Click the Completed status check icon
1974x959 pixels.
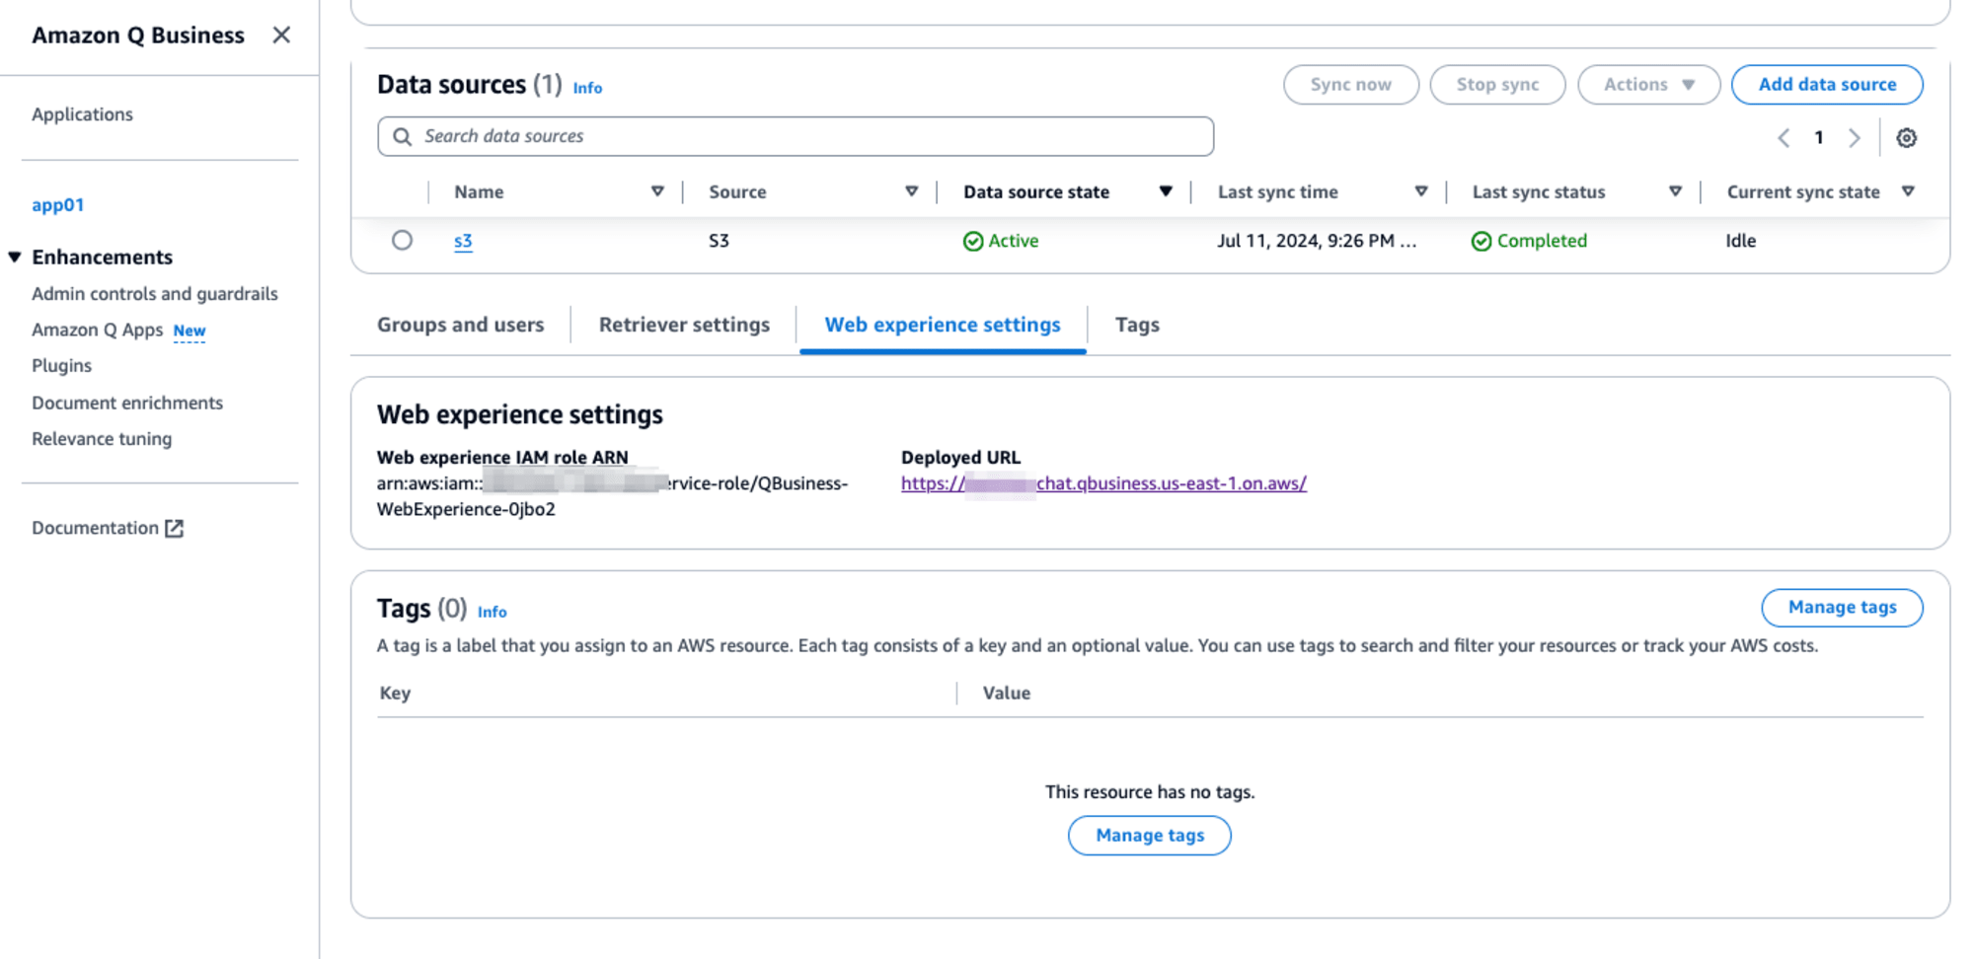click(1481, 241)
